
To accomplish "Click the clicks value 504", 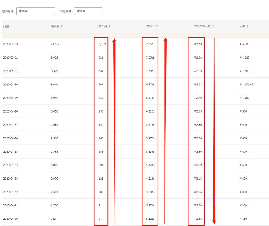I will point(101,84).
